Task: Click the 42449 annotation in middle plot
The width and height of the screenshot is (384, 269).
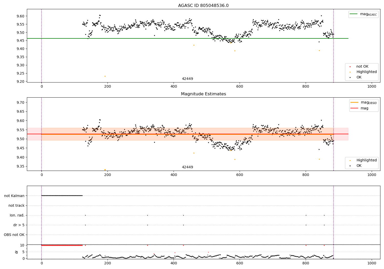Action: (187, 167)
